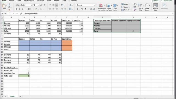Center text horizontally in cells
This screenshot has width=176, height=99.
[53, 9]
